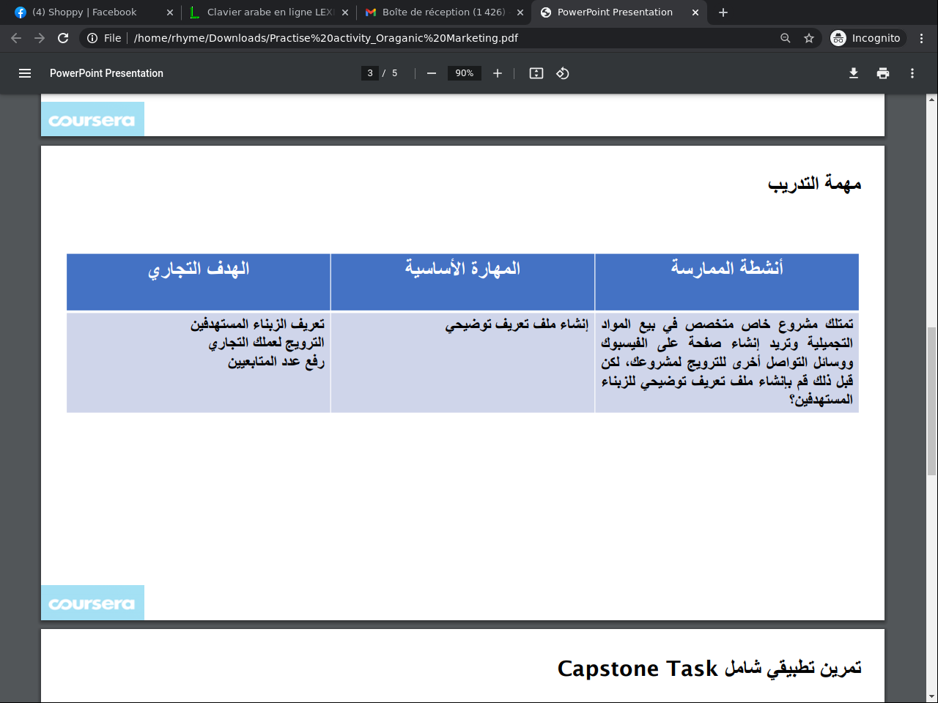Click the vertical scrollbar thumb
Image resolution: width=938 pixels, height=703 pixels.
click(931, 401)
